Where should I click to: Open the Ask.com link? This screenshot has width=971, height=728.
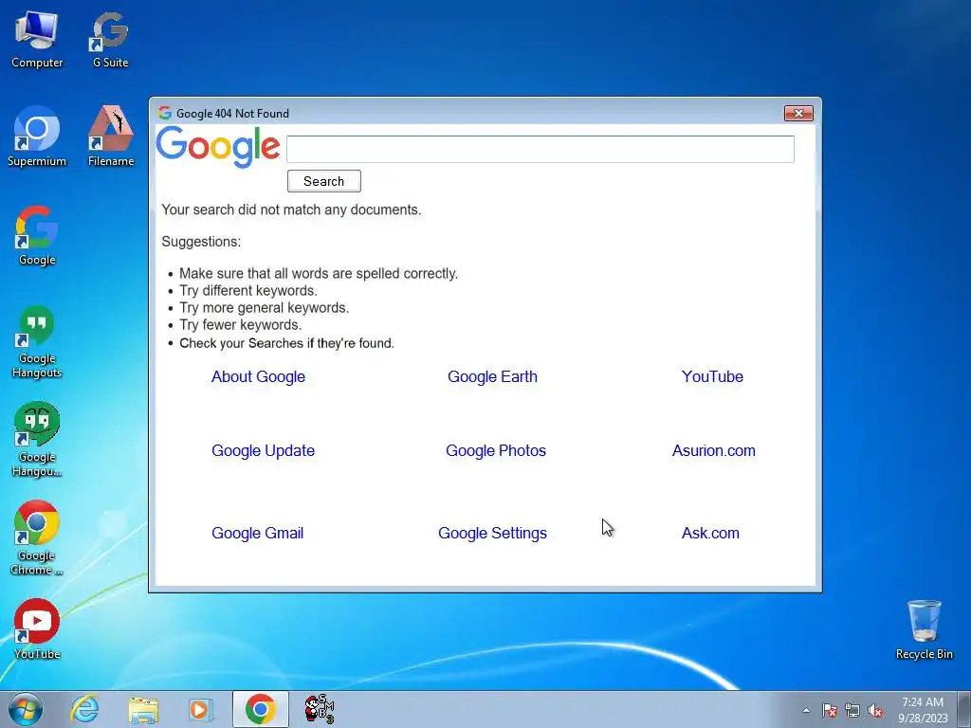[710, 533]
